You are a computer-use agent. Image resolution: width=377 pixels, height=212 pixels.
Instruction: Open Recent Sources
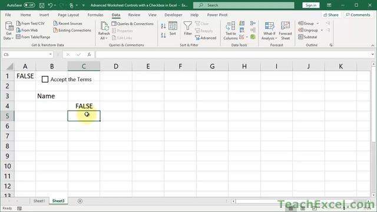68,24
